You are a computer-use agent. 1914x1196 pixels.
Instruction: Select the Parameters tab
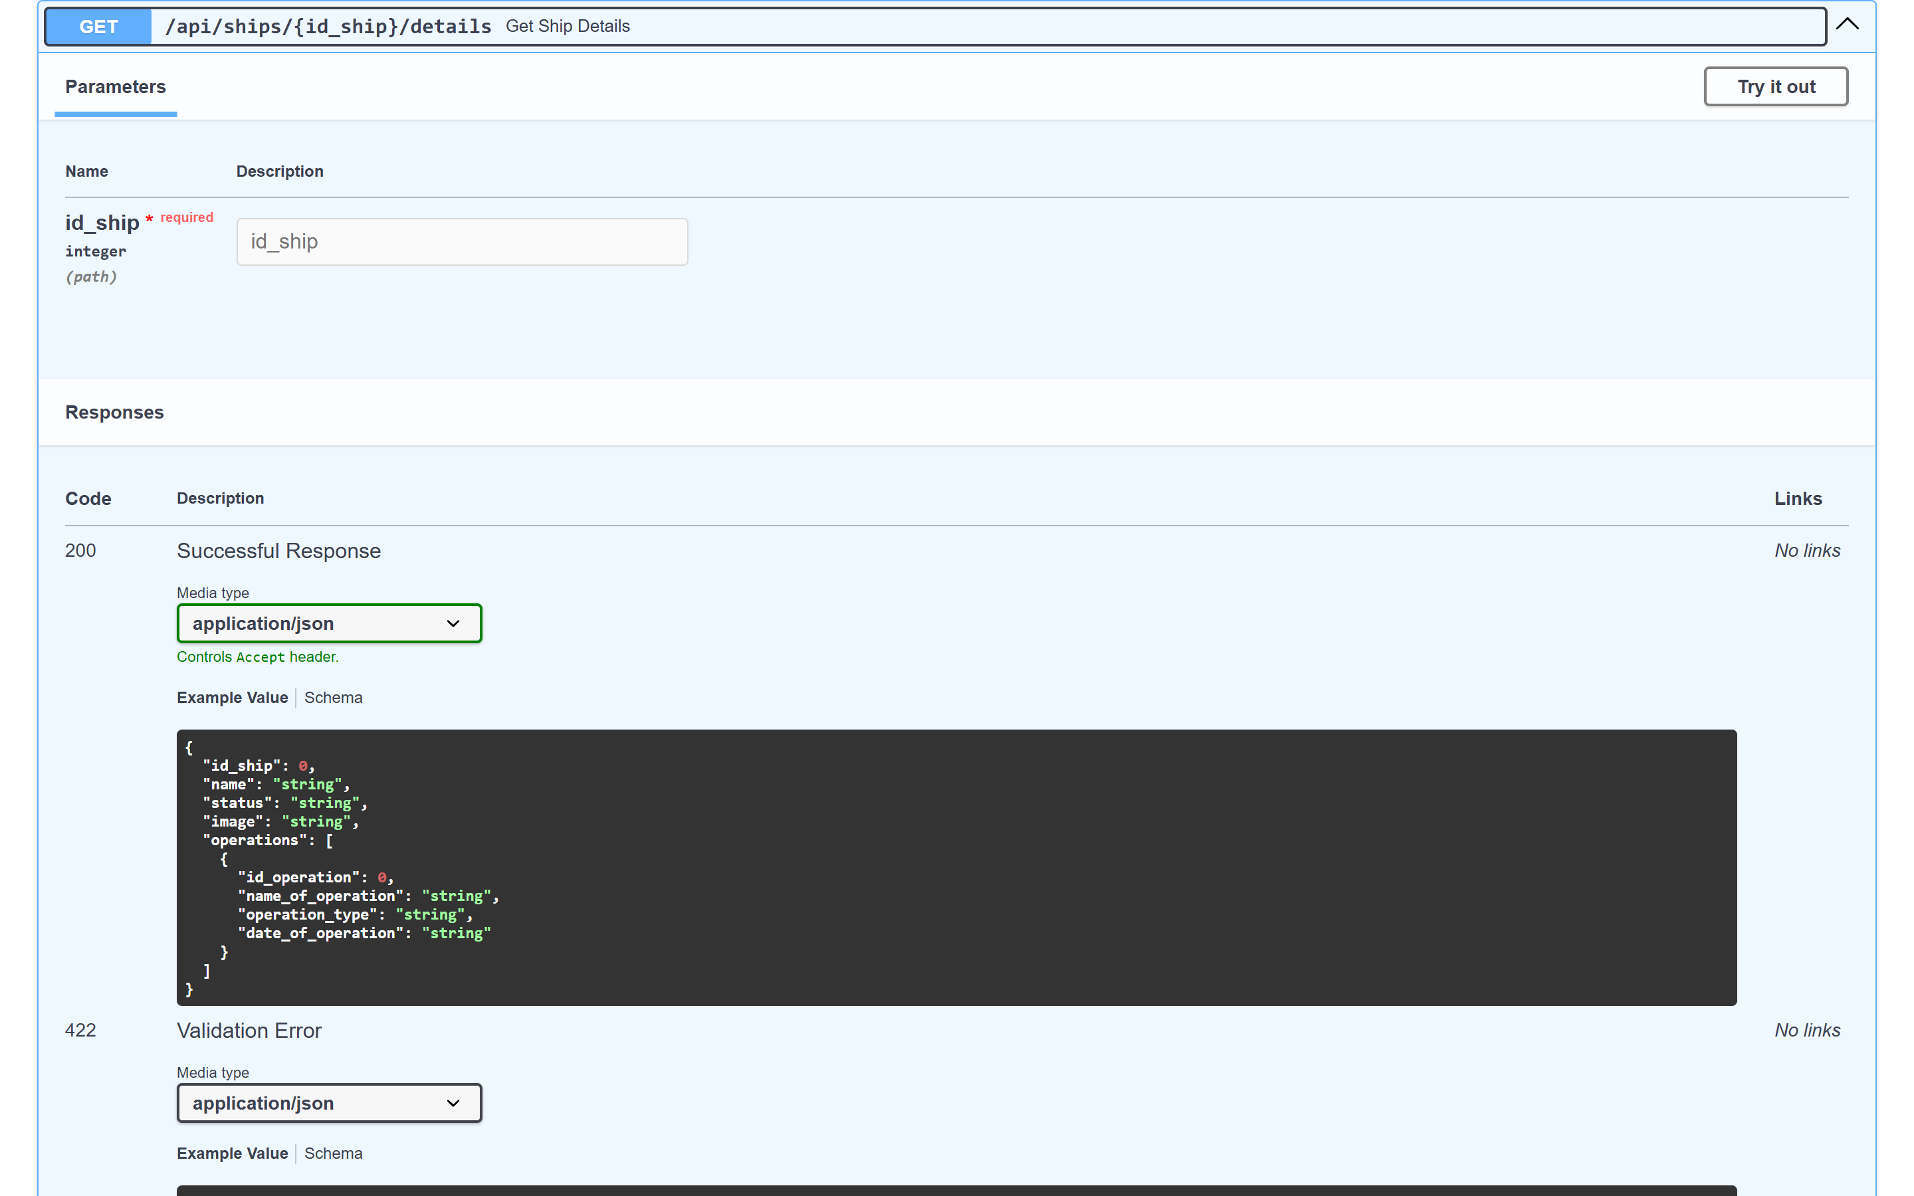(116, 87)
